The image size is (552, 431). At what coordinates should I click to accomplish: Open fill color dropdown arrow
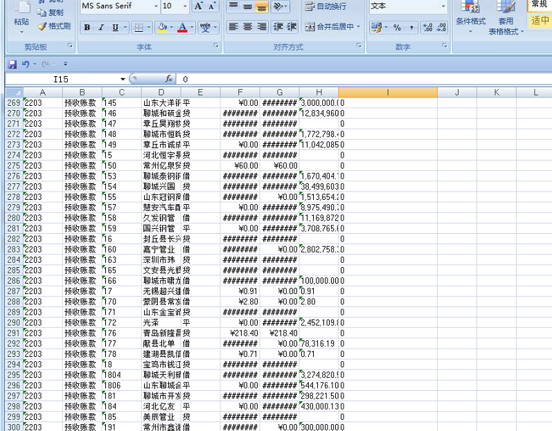(x=172, y=28)
